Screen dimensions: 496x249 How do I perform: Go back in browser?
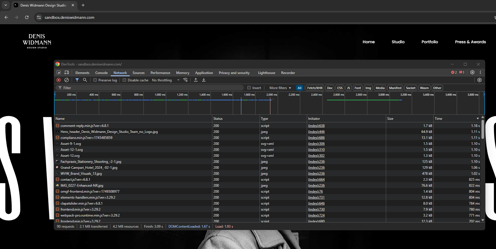6,17
